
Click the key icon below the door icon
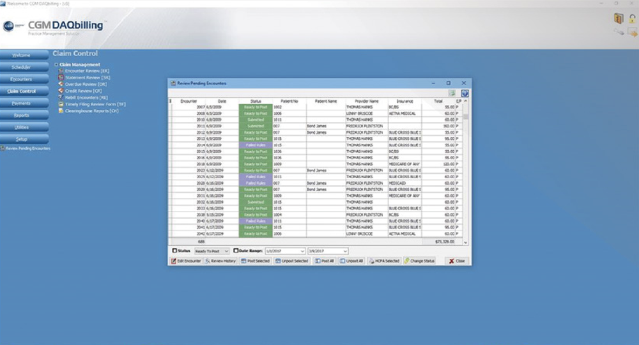pos(619,32)
